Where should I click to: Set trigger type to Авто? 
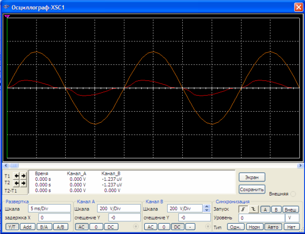point(273,227)
